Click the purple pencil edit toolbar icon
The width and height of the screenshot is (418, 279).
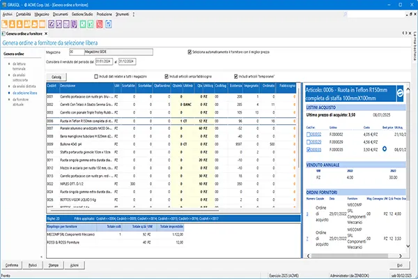click(x=51, y=24)
